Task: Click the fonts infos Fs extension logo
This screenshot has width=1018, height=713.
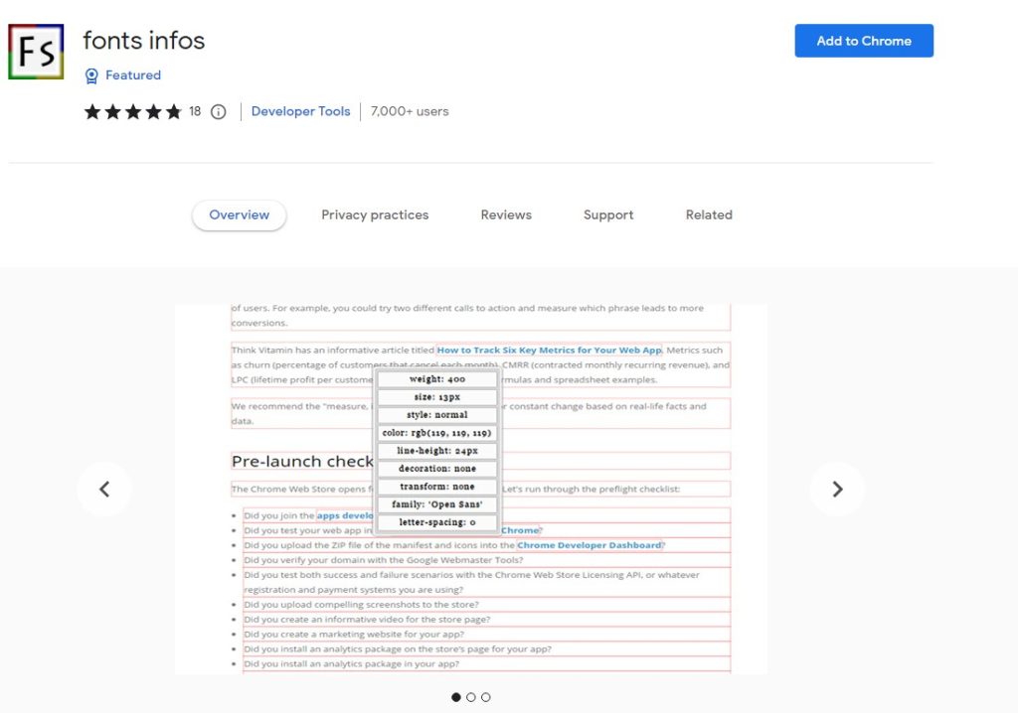Action: pyautogui.click(x=36, y=52)
